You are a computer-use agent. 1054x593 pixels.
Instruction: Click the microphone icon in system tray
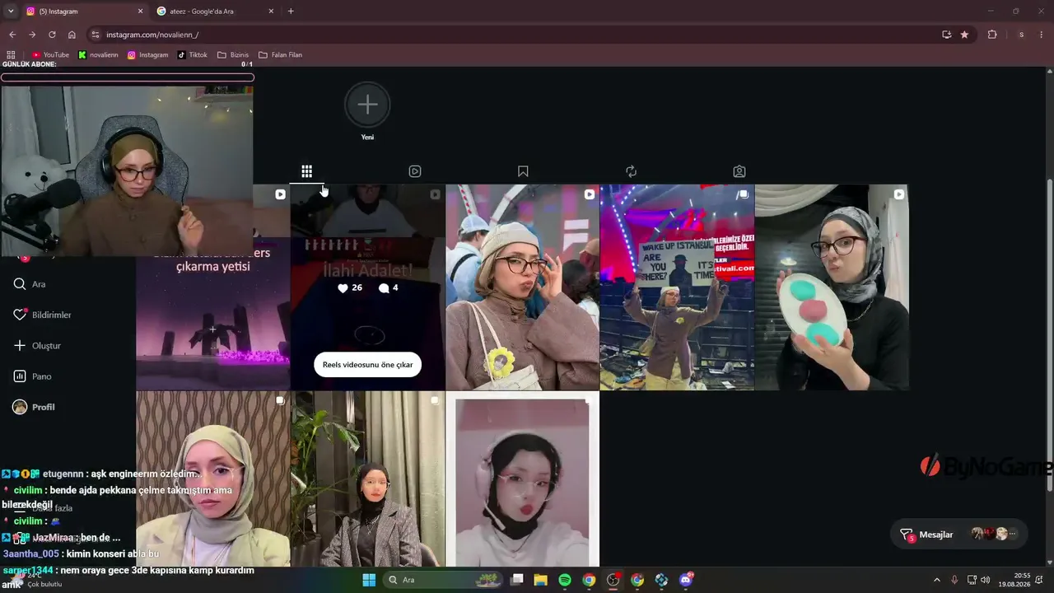pyautogui.click(x=954, y=580)
